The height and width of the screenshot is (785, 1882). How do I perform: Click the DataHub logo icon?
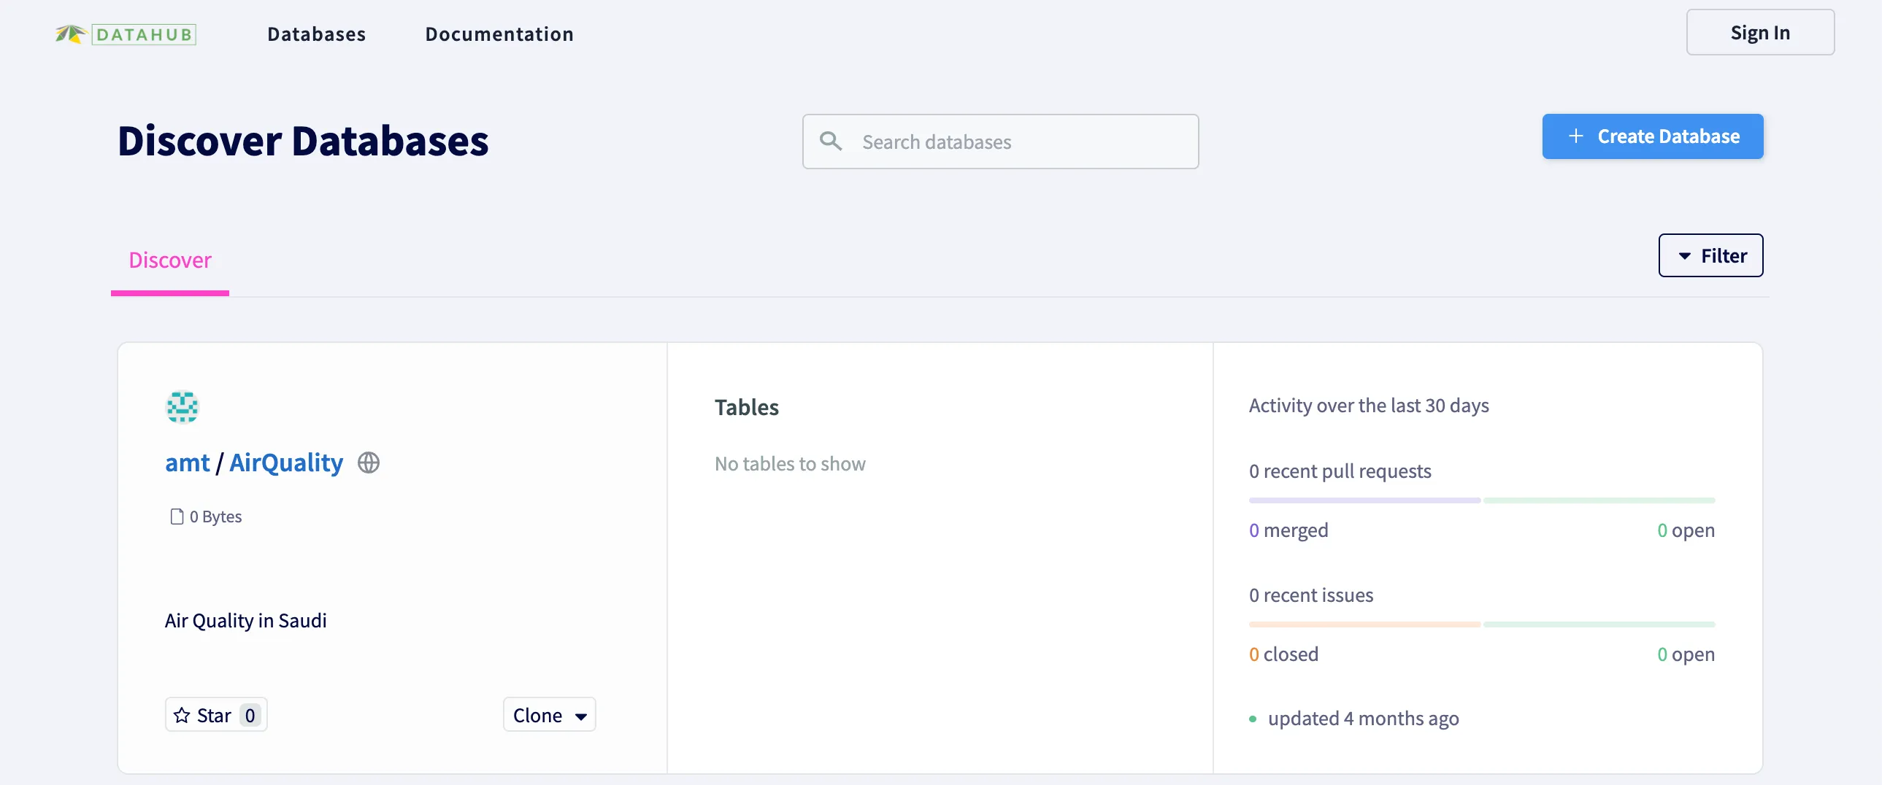70,34
